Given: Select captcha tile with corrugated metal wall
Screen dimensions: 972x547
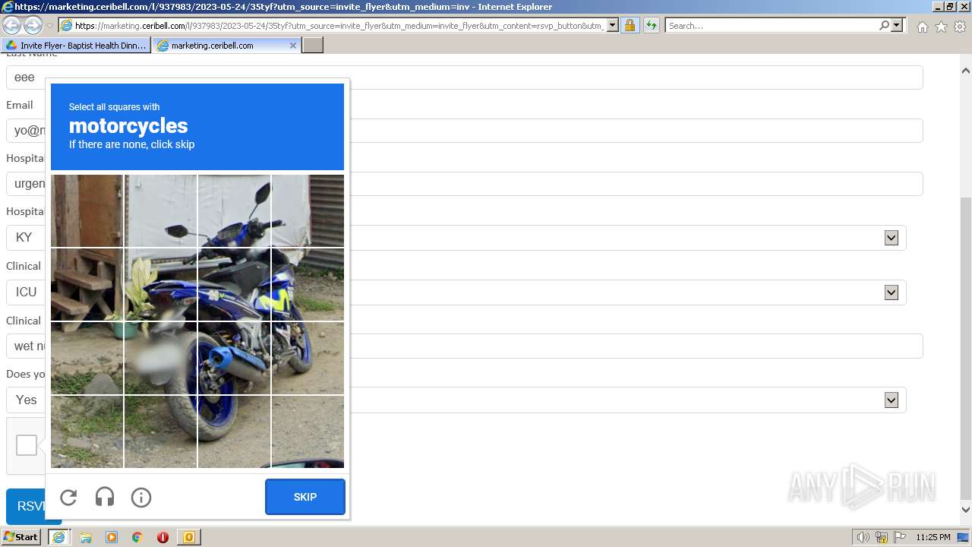Looking at the screenshot, I should pos(308,210).
